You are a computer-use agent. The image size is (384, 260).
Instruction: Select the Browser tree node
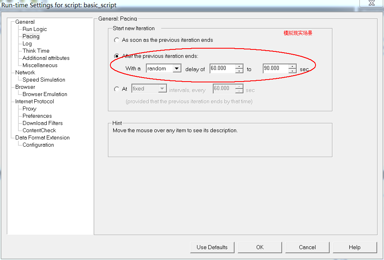tap(25, 87)
